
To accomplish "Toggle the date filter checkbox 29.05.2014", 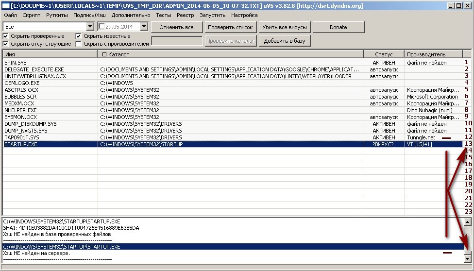I will coord(102,27).
